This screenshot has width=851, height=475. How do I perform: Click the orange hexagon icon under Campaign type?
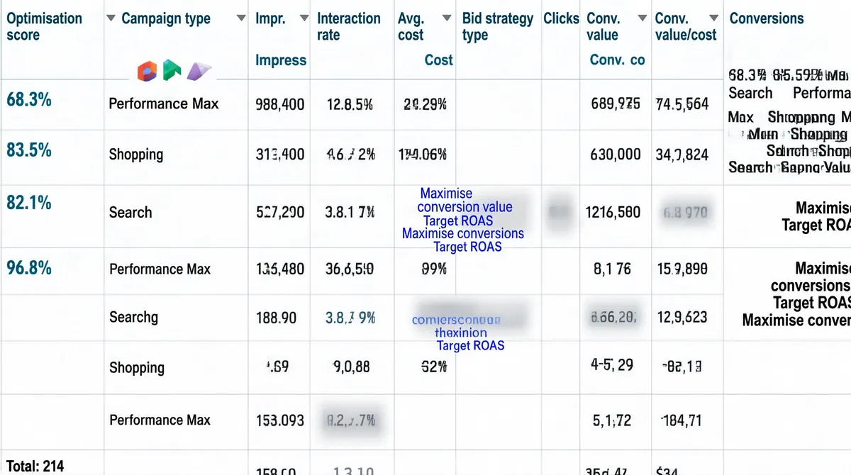[147, 70]
